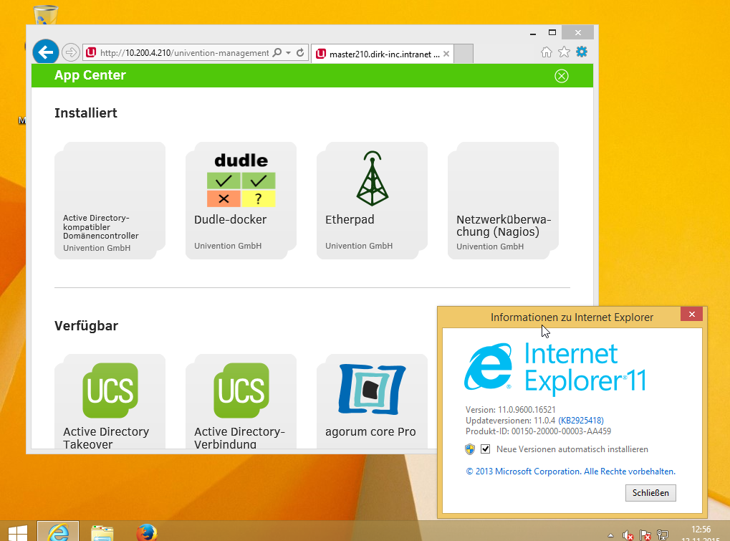The image size is (730, 541).
Task: Open the Etherpad app tile
Action: [372, 200]
